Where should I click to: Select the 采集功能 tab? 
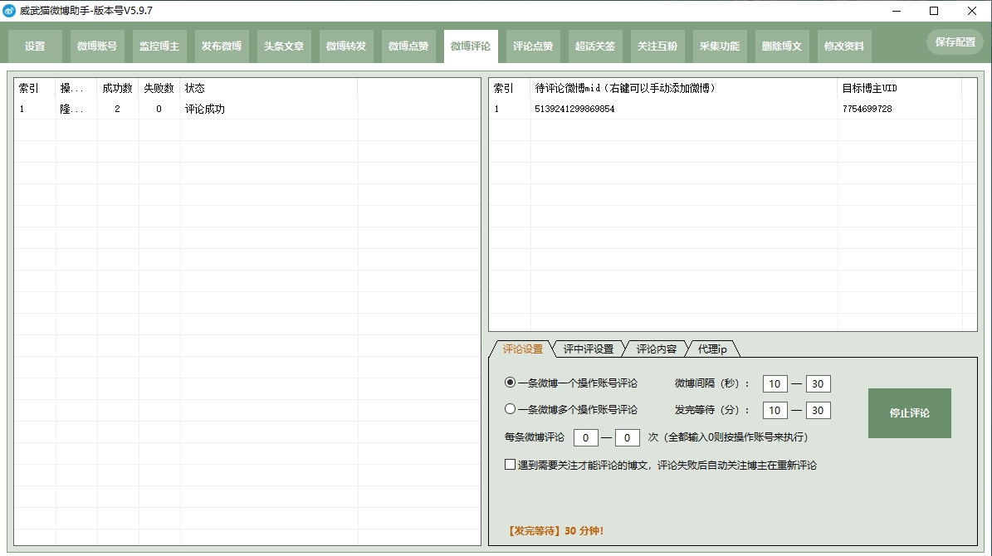(x=720, y=46)
